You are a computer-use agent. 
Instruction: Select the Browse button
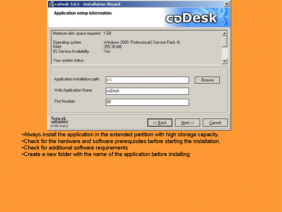tap(207, 80)
